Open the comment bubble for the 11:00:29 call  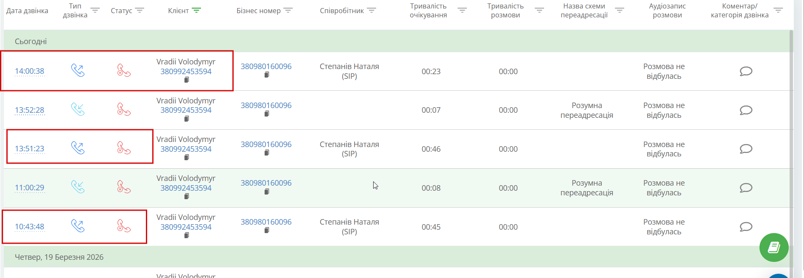(x=746, y=188)
